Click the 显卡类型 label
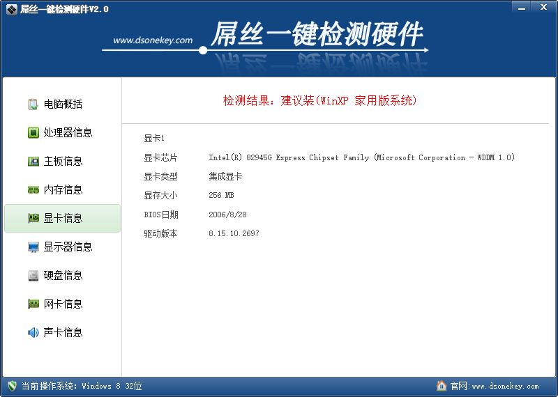The width and height of the screenshot is (558, 397). (x=160, y=176)
